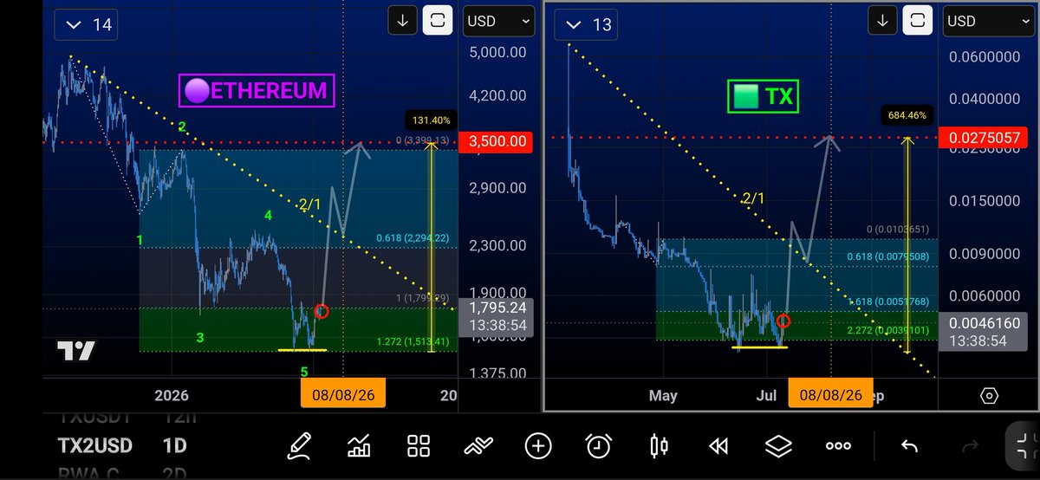Select the green TX text label
The width and height of the screenshot is (1040, 480).
[764, 96]
